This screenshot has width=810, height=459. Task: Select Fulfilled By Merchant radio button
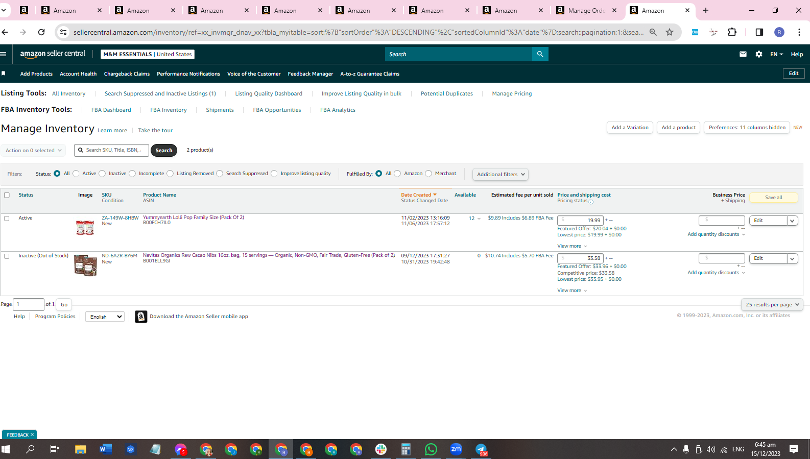point(428,174)
